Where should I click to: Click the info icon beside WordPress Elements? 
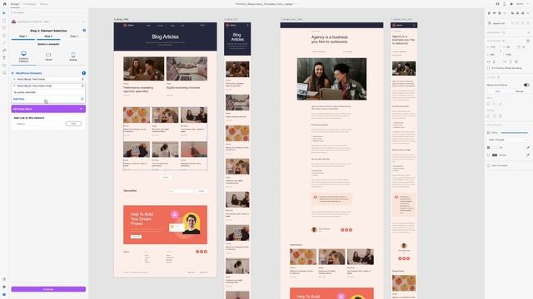pos(83,73)
